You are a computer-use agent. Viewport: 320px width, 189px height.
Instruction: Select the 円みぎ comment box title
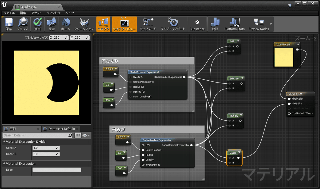click(118, 130)
